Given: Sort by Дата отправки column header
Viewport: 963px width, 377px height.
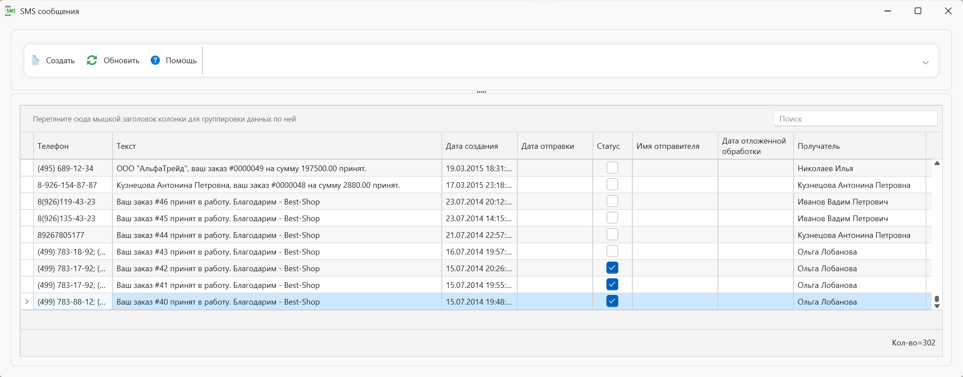Looking at the screenshot, I should point(555,146).
